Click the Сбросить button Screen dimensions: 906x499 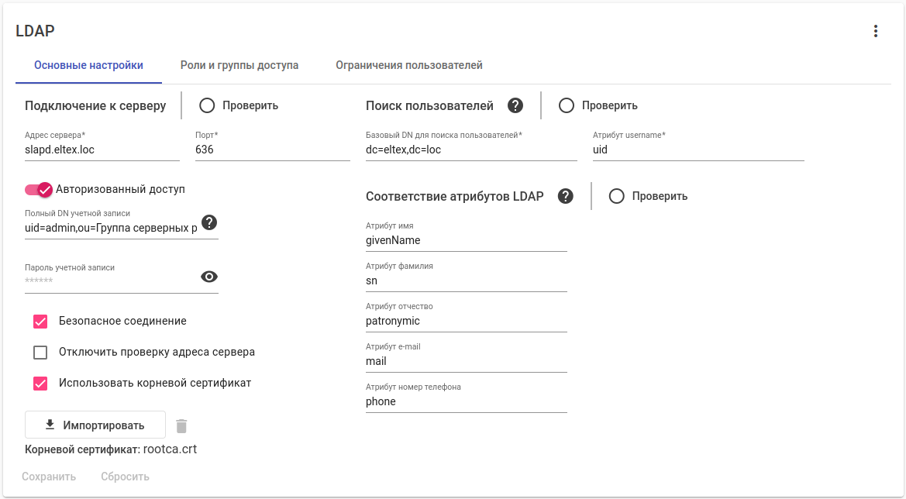[x=125, y=477]
